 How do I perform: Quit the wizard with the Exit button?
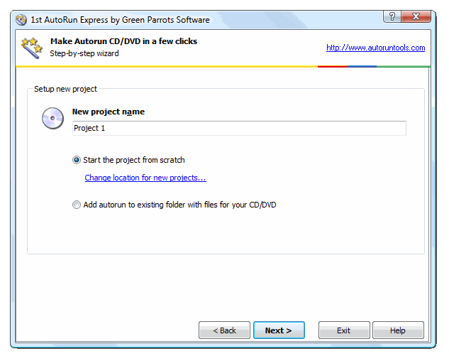(344, 330)
